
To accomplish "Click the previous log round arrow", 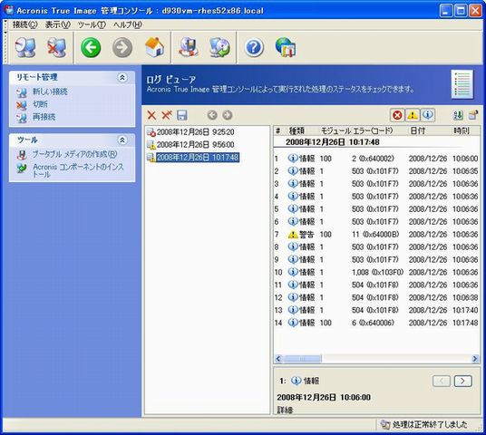I will [x=212, y=115].
